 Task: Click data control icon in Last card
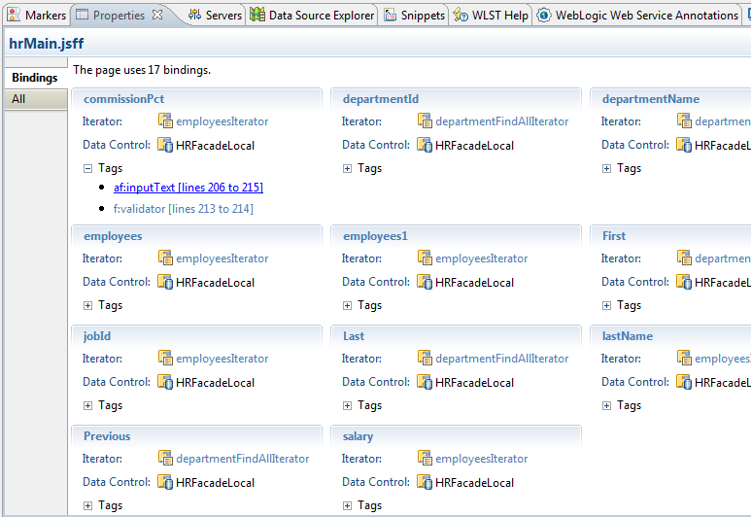pyautogui.click(x=425, y=382)
